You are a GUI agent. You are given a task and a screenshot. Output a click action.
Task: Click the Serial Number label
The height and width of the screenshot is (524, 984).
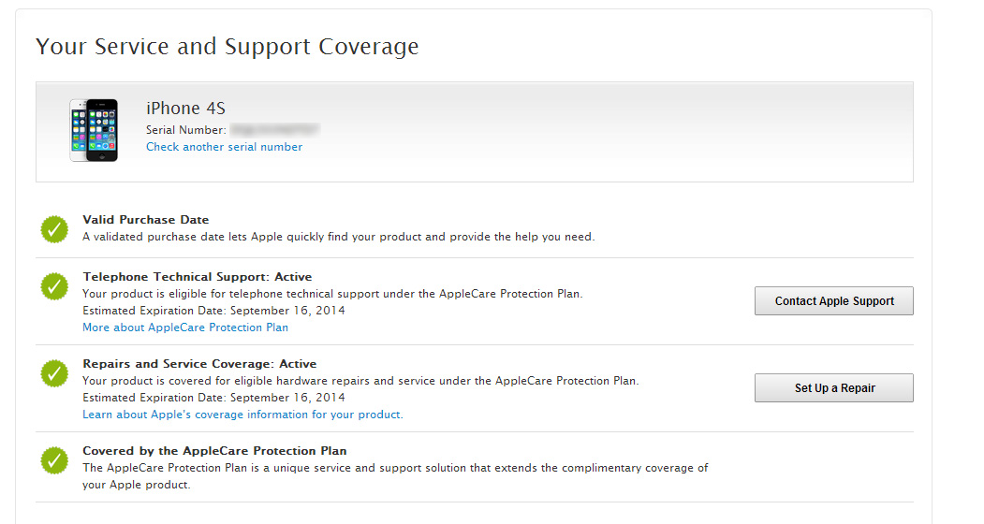pos(186,130)
